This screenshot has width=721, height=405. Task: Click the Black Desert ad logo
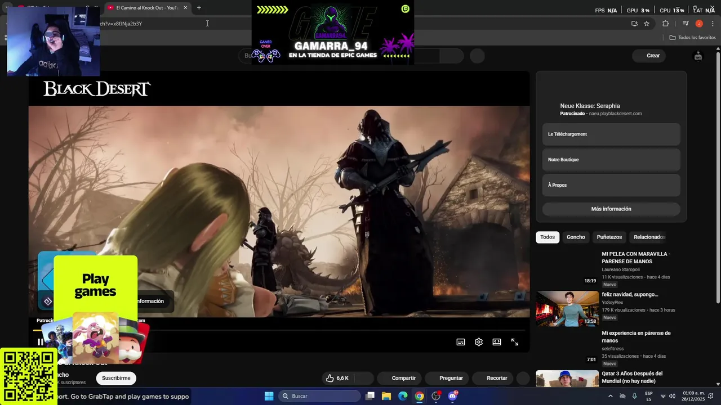(97, 89)
